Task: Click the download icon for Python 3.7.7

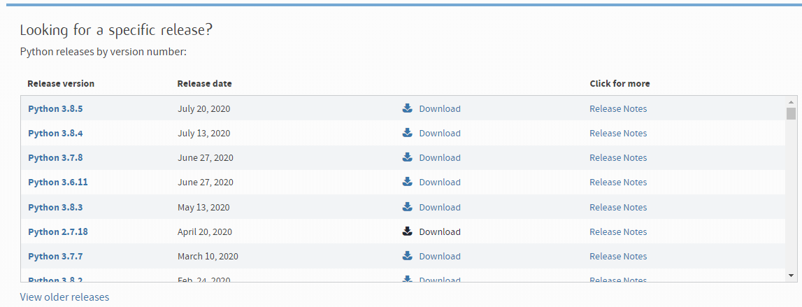Action: 407,256
